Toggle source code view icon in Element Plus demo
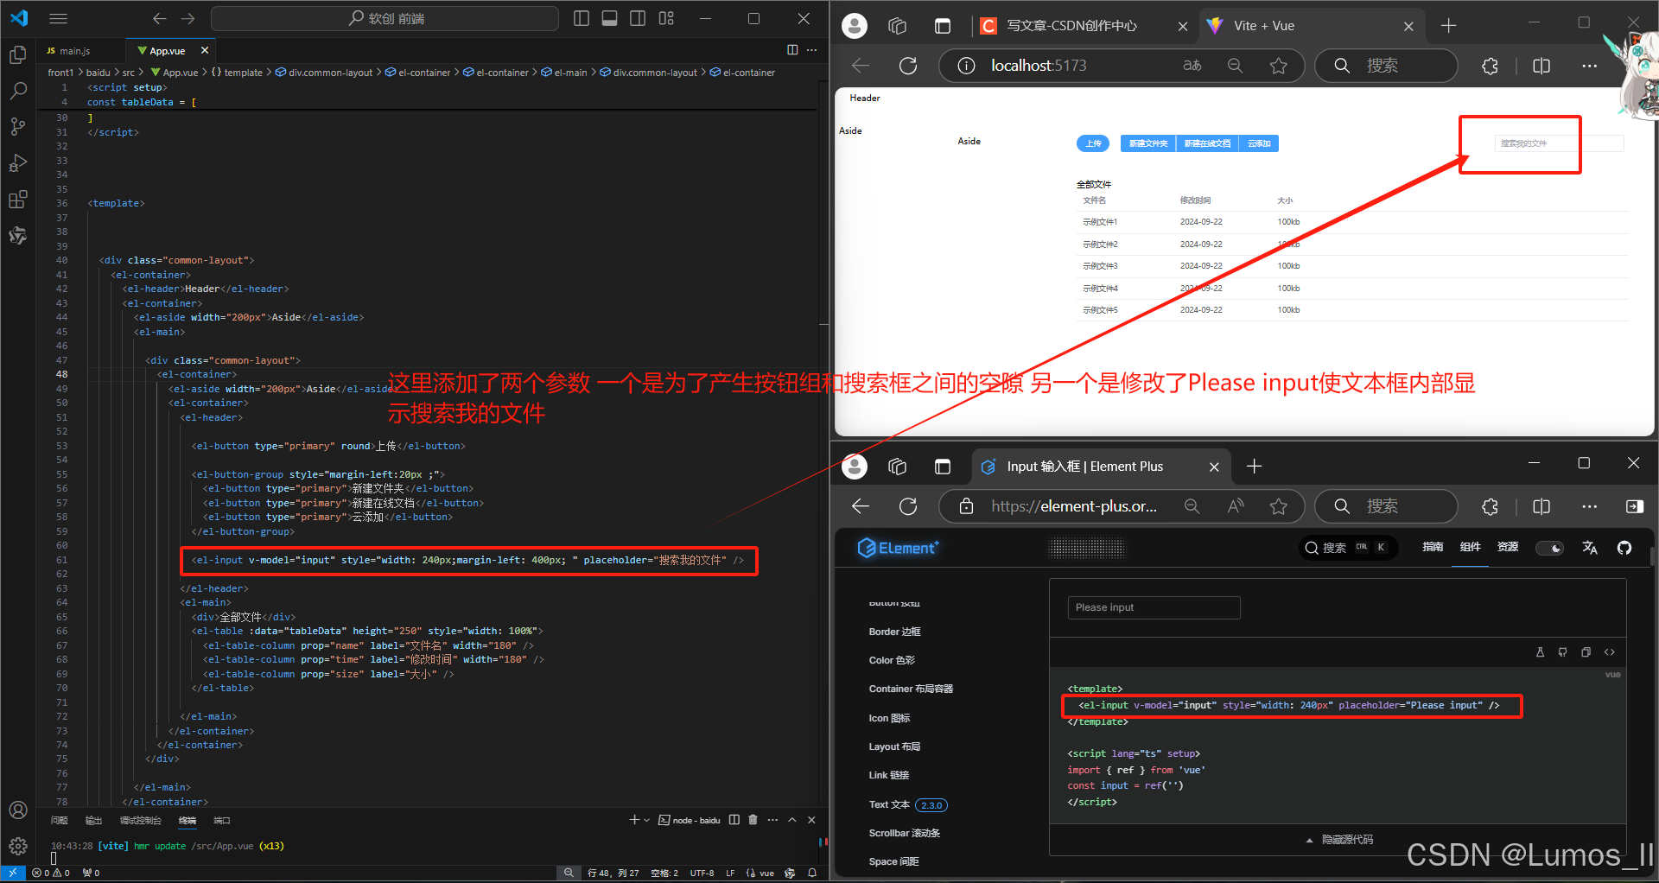 (x=1610, y=652)
